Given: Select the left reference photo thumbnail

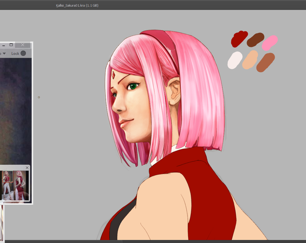Looking at the screenshot, I should pos(8,185).
